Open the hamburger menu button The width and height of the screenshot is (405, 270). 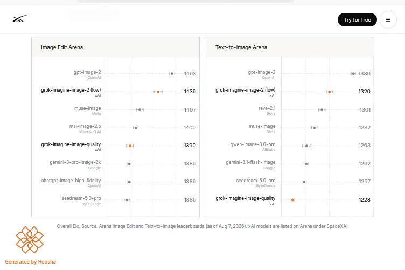388,19
